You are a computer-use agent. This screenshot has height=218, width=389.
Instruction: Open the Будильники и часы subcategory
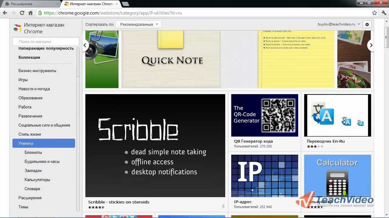pyautogui.click(x=42, y=162)
